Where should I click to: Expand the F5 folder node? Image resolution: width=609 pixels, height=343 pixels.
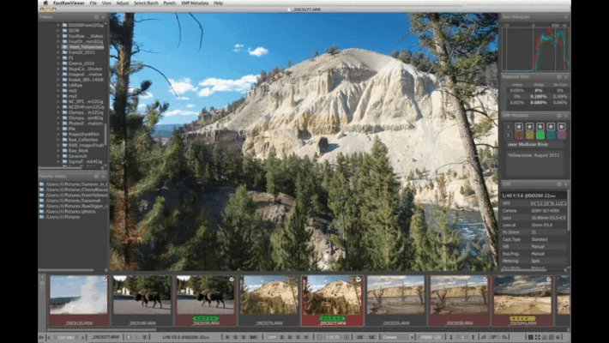[x=58, y=57]
